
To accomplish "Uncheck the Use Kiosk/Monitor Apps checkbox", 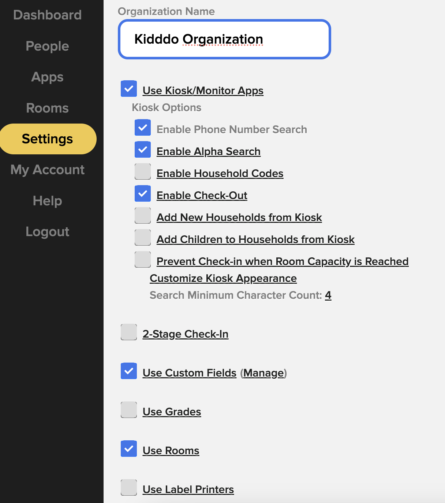I will (x=129, y=89).
